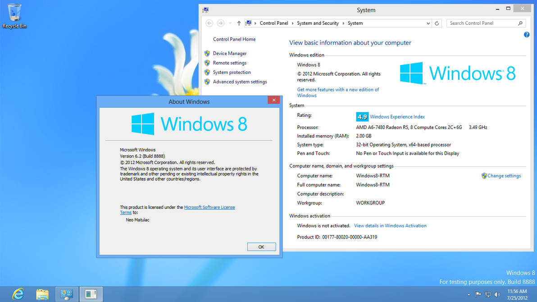Open the address bar history dropdown
Image resolution: width=537 pixels, height=302 pixels.
coord(428,23)
